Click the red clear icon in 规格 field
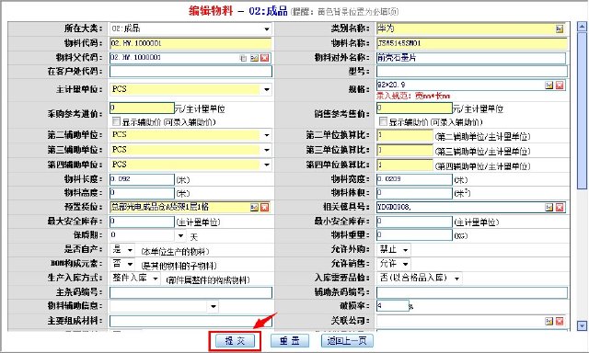 pos(560,85)
